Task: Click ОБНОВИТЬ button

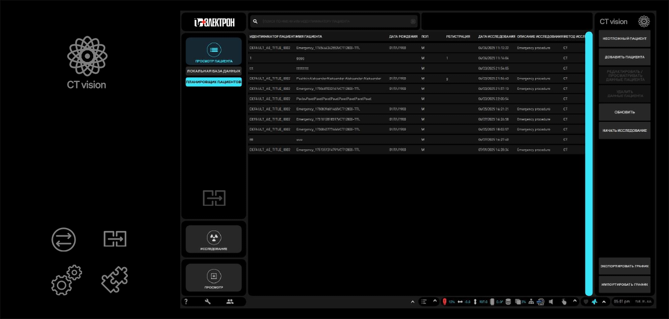Action: pos(624,112)
